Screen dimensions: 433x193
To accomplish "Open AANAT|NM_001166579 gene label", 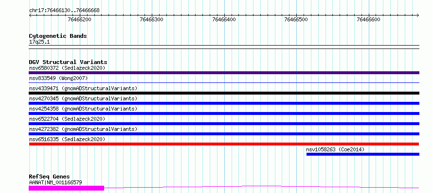I will point(55,182).
